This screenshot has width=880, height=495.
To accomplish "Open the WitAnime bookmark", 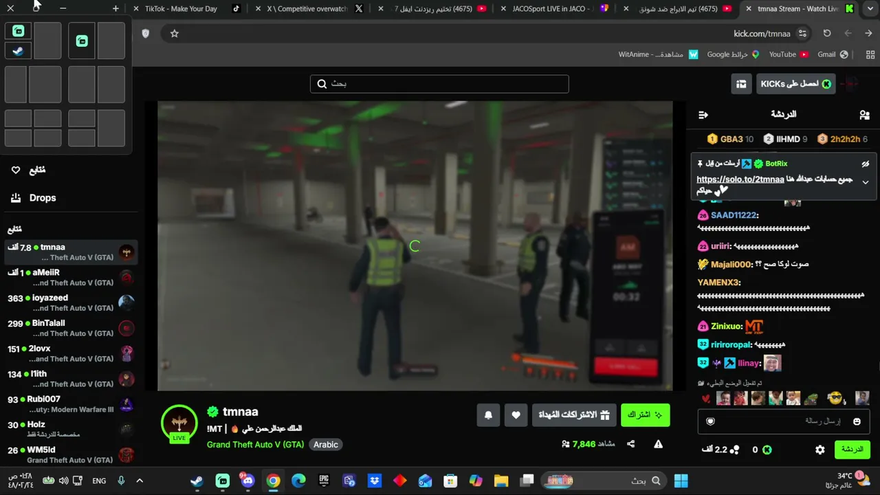I will pos(658,54).
